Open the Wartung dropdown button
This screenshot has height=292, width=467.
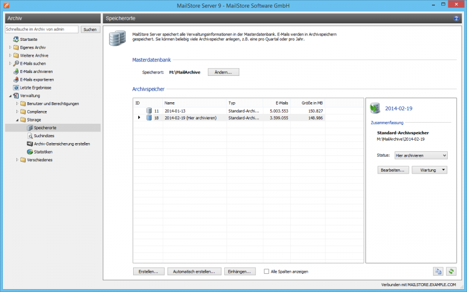tap(430, 170)
